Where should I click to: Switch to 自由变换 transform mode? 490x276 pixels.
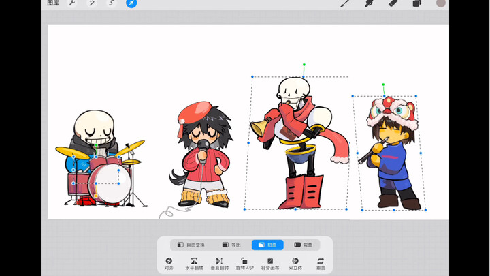point(191,245)
